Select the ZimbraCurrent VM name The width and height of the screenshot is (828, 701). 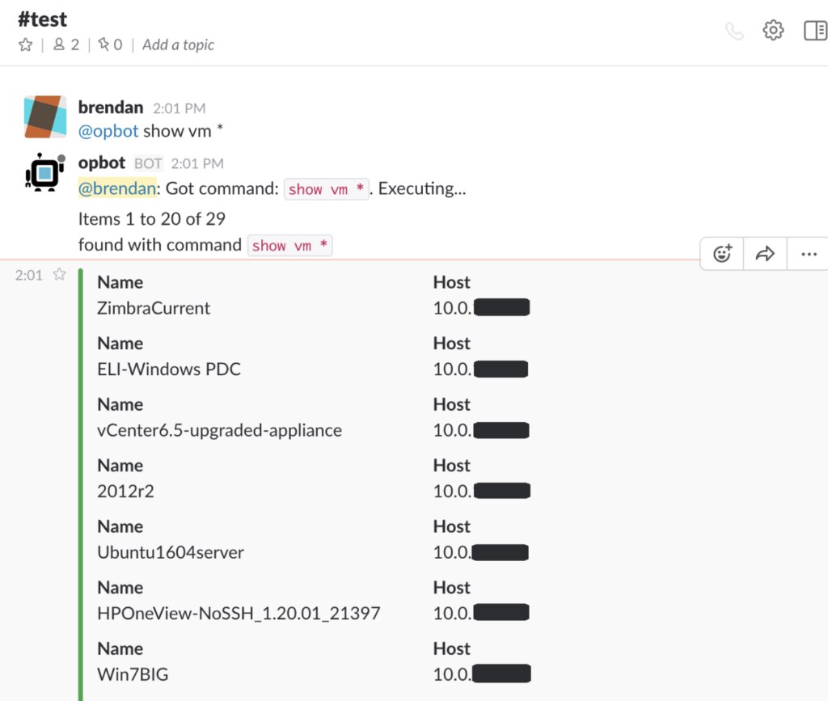[x=154, y=308]
